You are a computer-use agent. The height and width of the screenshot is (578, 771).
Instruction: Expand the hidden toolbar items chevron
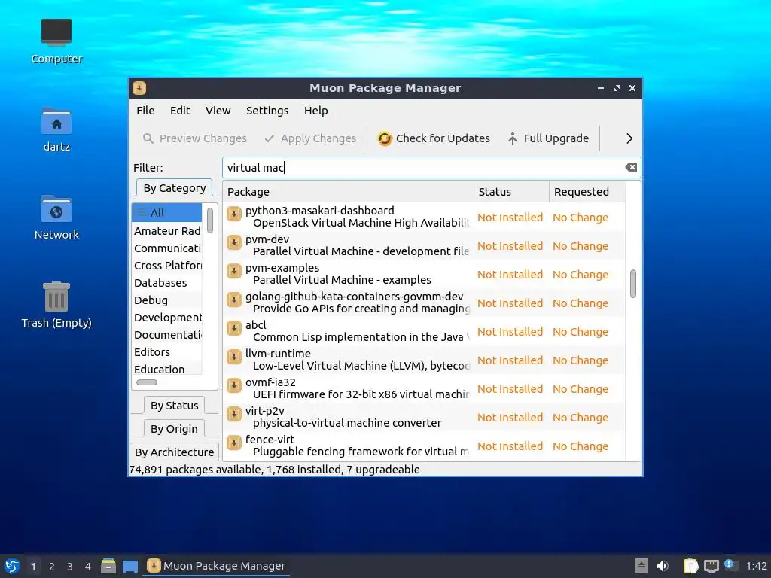click(629, 138)
